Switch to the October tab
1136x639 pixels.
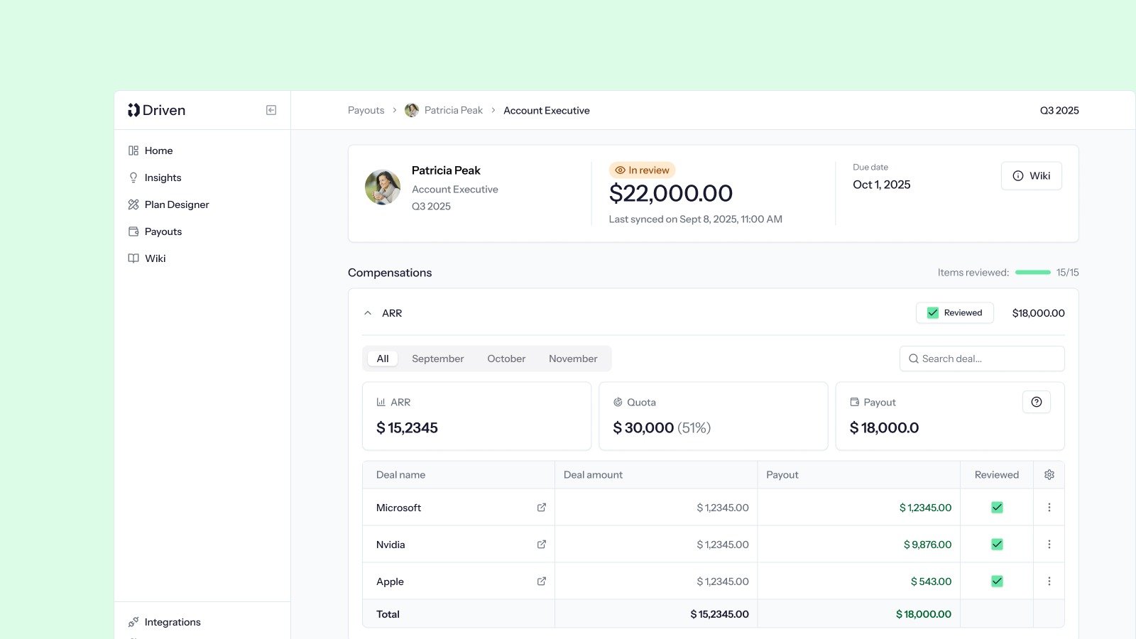click(506, 359)
